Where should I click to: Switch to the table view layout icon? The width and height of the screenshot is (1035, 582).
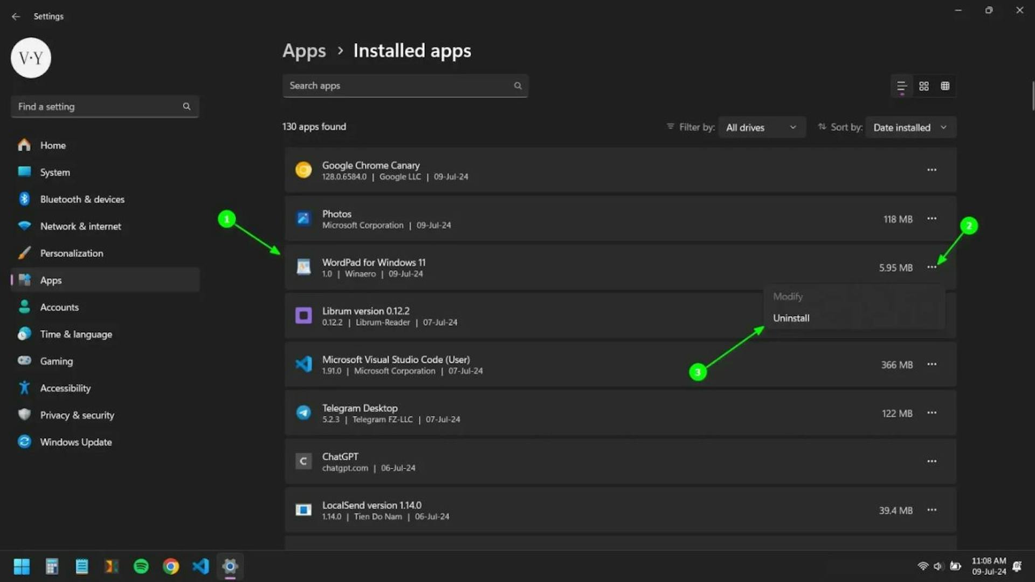pos(945,86)
